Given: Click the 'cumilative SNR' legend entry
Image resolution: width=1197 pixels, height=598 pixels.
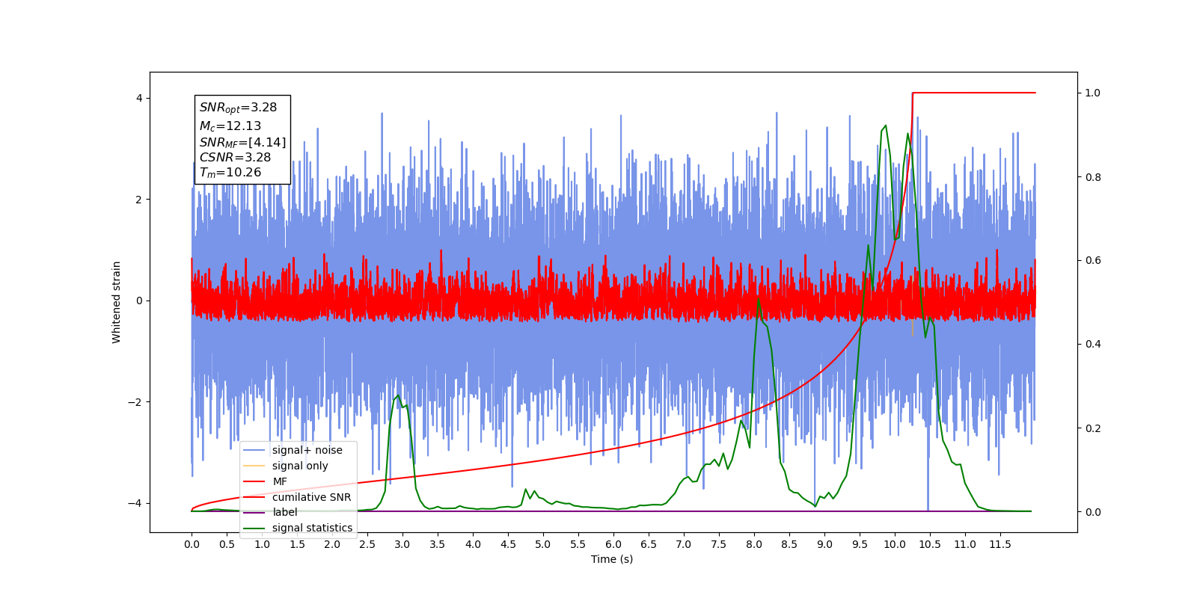Looking at the screenshot, I should coord(298,497).
